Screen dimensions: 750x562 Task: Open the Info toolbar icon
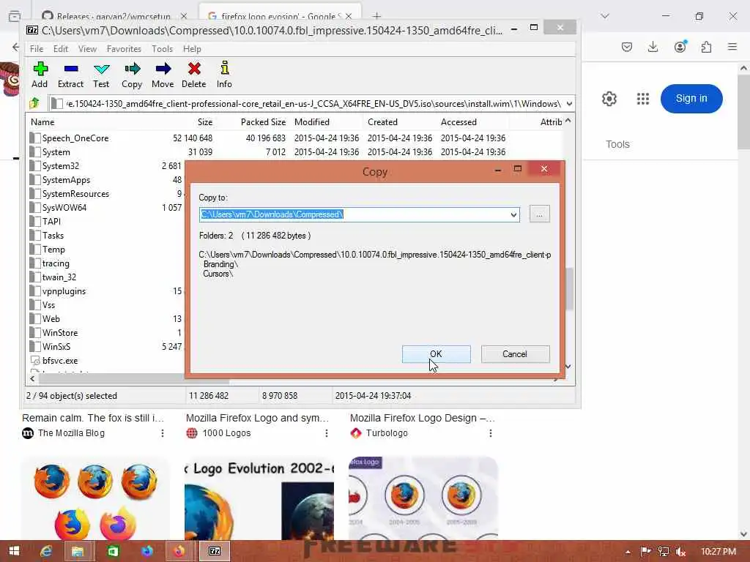point(224,75)
